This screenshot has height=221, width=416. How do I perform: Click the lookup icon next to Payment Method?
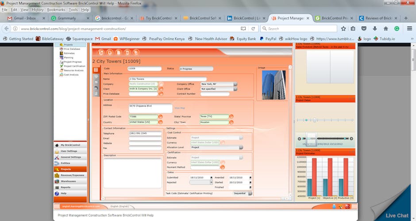tap(222, 167)
